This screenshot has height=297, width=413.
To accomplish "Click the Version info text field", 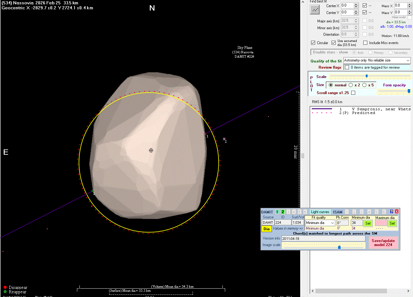I will [323, 239].
